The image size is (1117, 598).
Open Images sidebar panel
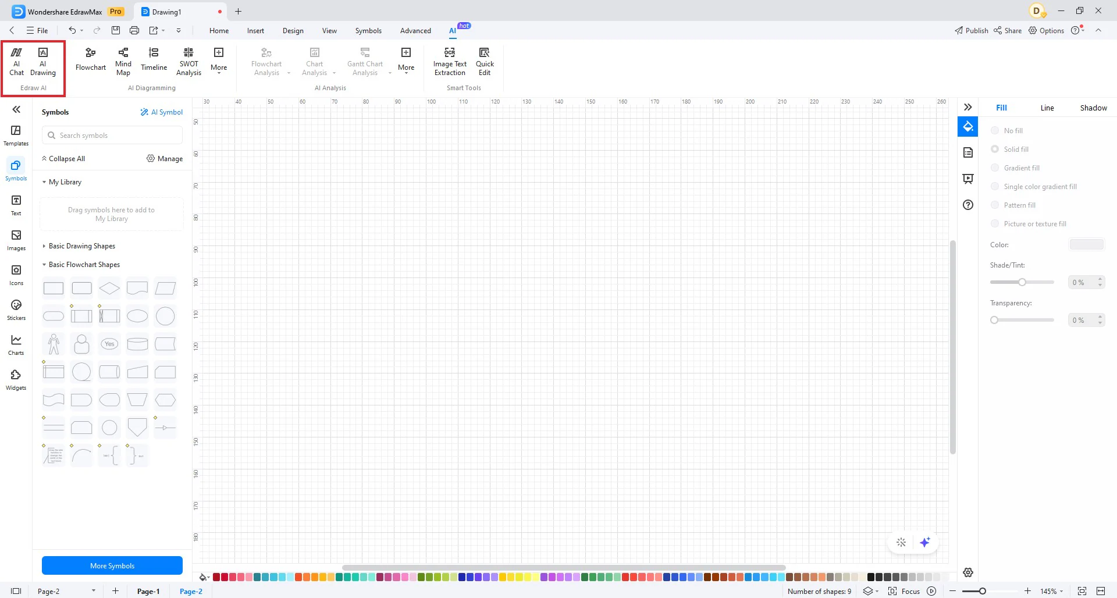click(x=16, y=240)
